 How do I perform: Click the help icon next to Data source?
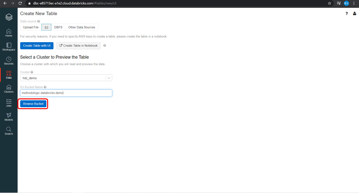coord(39,21)
